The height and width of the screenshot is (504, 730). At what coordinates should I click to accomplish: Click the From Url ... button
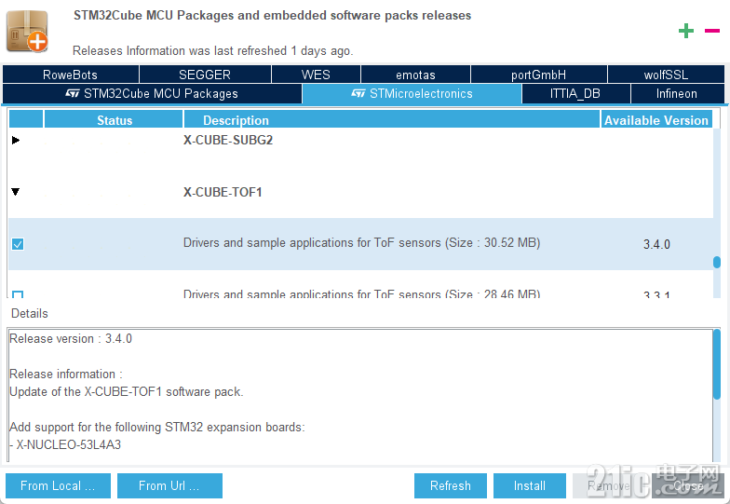(x=169, y=486)
